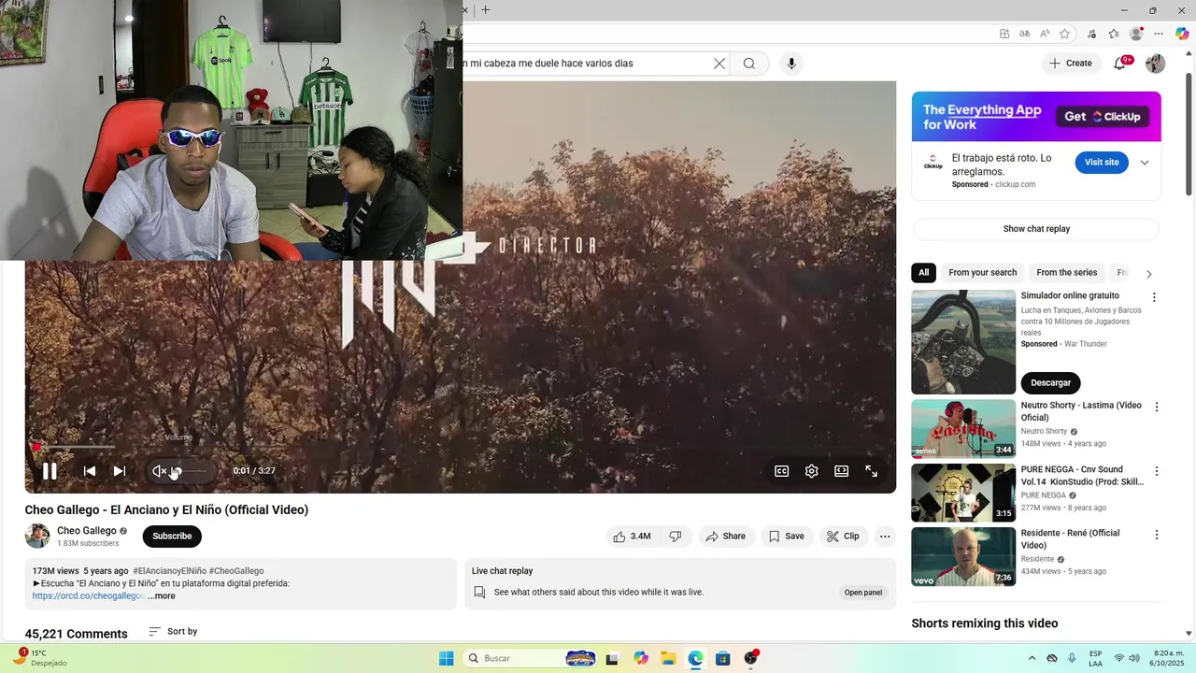Click the Descargar button on the War Thunder ad
Screen dimensions: 1196x673
click(x=1051, y=383)
